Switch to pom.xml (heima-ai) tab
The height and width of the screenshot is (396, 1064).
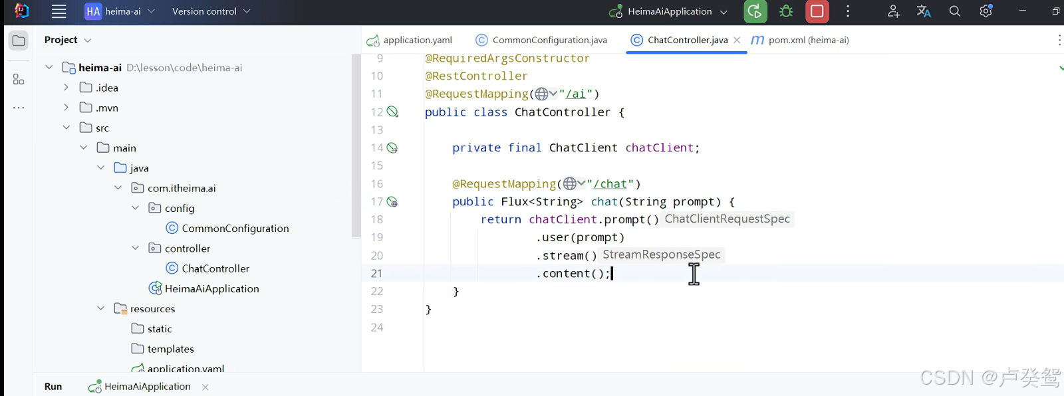pos(800,41)
